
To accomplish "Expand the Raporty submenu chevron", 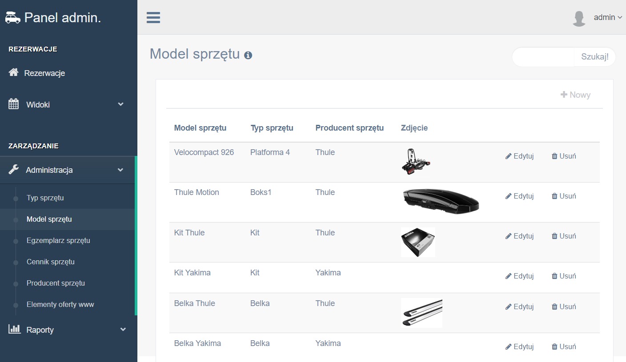I will click(123, 330).
